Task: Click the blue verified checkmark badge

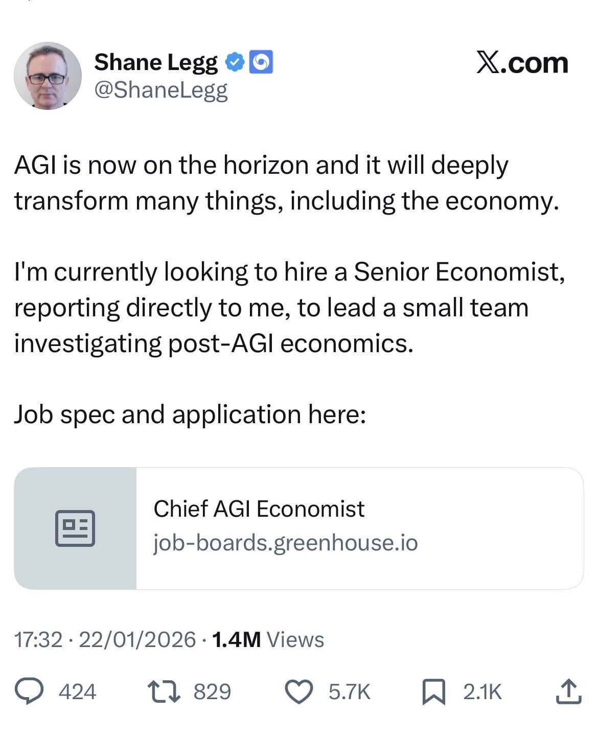Action: [x=235, y=62]
